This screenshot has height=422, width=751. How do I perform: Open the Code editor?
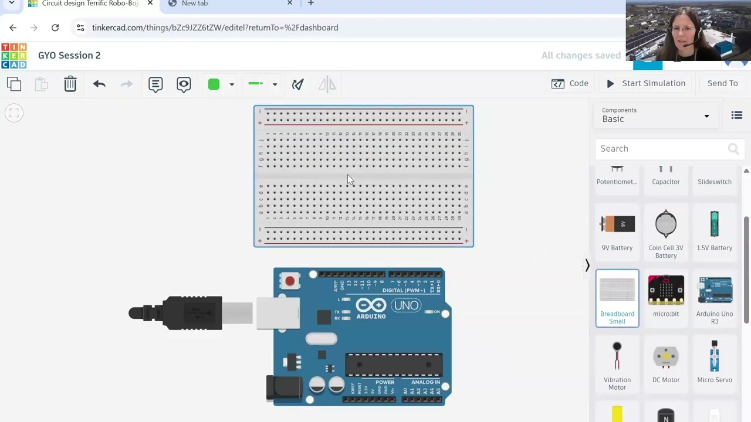[x=570, y=83]
